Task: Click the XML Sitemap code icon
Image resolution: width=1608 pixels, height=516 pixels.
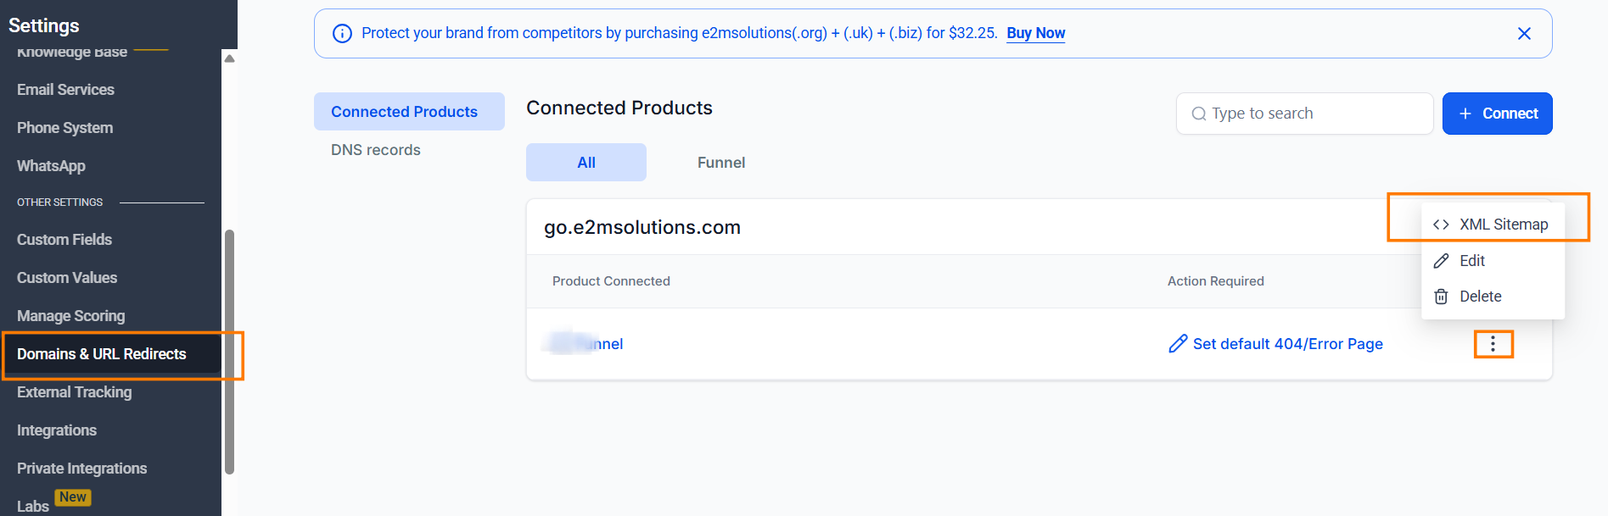Action: click(x=1440, y=224)
